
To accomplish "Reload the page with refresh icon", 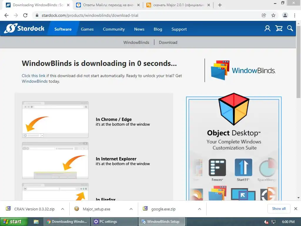I will pyautogui.click(x=25, y=15).
